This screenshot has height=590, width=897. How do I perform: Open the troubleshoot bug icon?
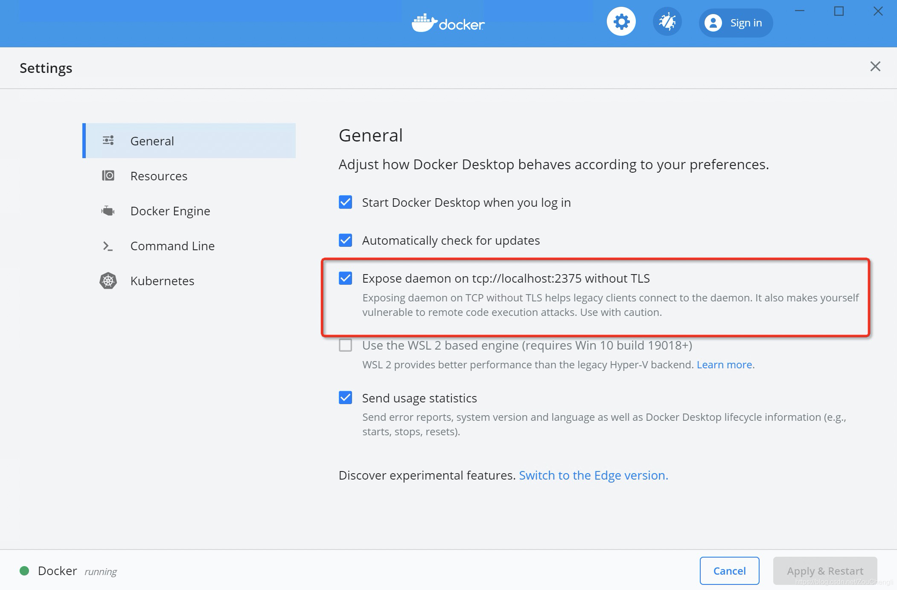(x=667, y=22)
